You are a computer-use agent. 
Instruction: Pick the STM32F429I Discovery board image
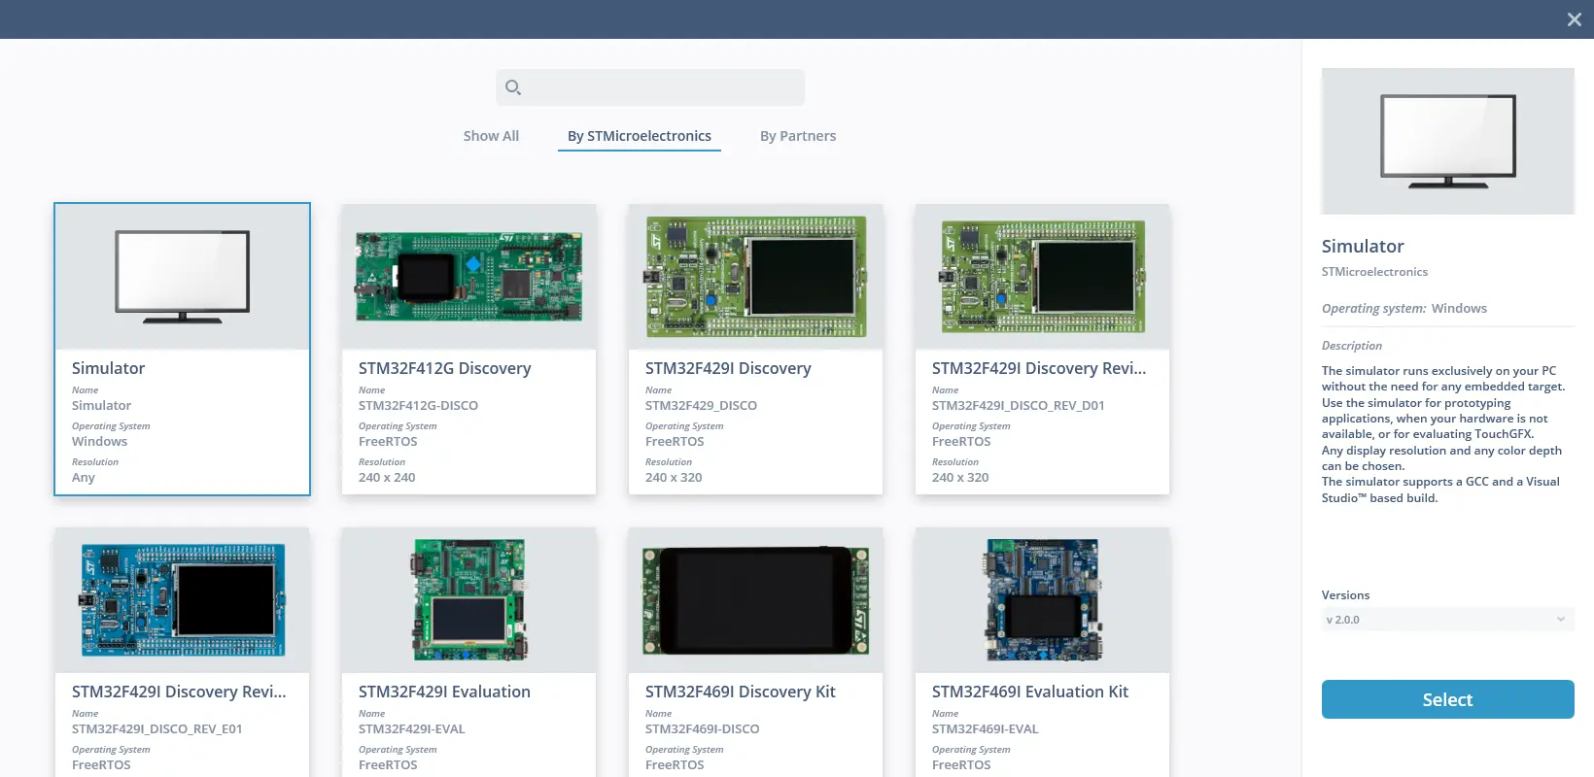(755, 277)
